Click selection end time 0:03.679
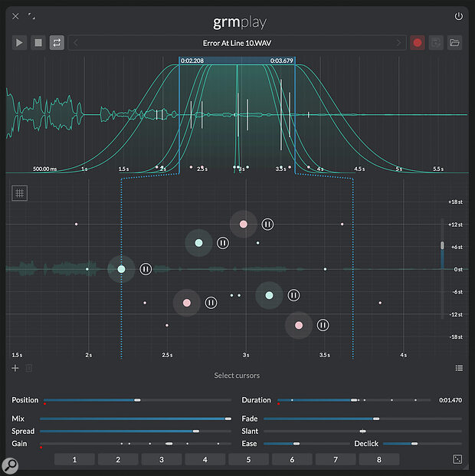475x476 pixels. 282,61
